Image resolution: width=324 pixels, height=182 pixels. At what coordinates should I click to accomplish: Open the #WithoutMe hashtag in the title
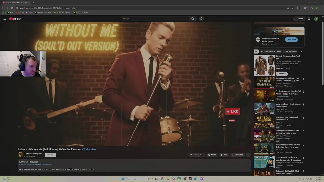pos(89,149)
